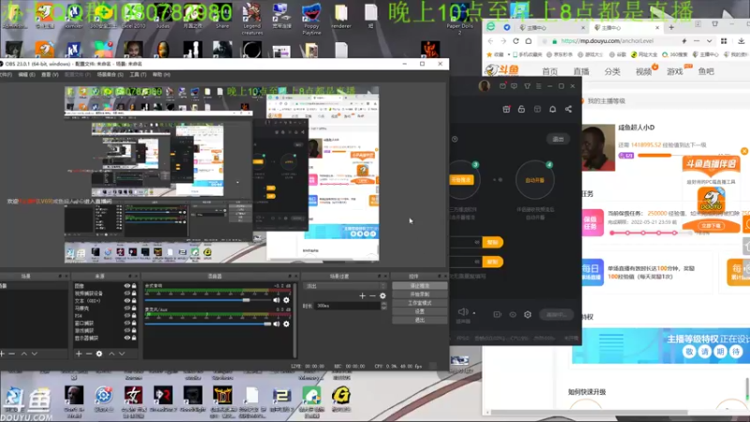Open the 淡出 scene transition dropdown
The width and height of the screenshot is (750, 422).
pos(345,286)
